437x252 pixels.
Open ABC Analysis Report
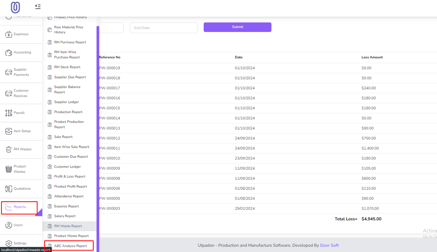70,246
